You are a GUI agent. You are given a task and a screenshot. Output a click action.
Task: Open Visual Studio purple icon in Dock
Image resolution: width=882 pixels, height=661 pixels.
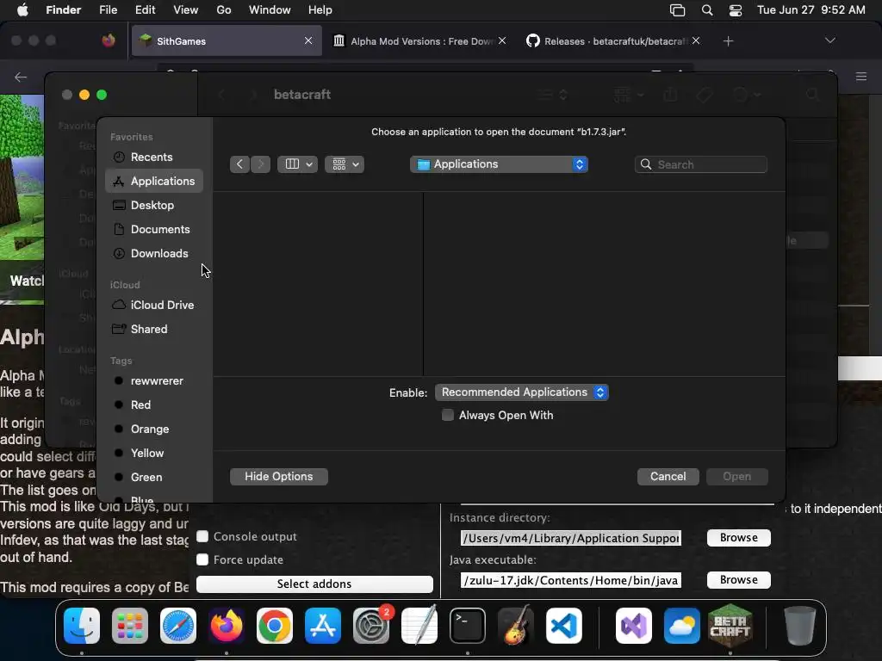634,626
